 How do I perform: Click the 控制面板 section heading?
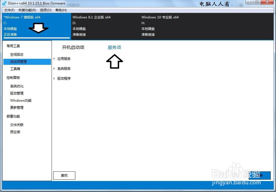13,78
